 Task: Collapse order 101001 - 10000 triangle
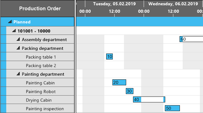tap(14, 31)
